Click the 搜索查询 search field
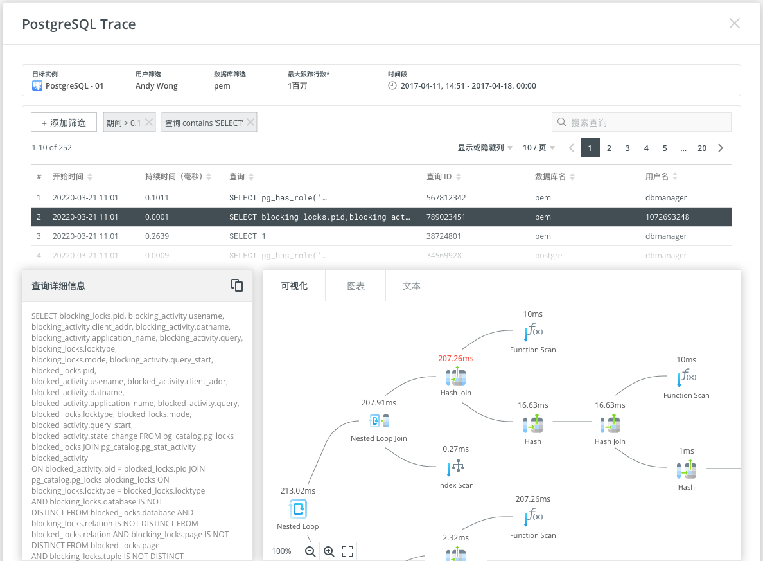This screenshot has height=561, width=763. 642,122
